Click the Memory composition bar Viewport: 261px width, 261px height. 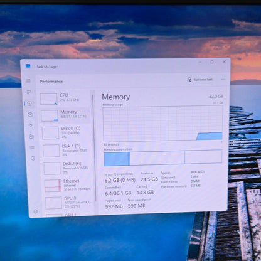[163, 157]
